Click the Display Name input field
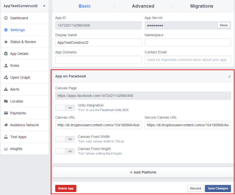 click(98, 43)
